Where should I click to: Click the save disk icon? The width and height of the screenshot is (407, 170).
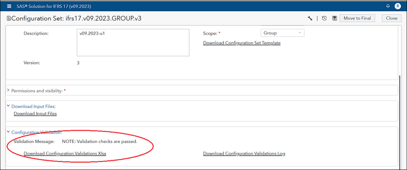point(334,18)
